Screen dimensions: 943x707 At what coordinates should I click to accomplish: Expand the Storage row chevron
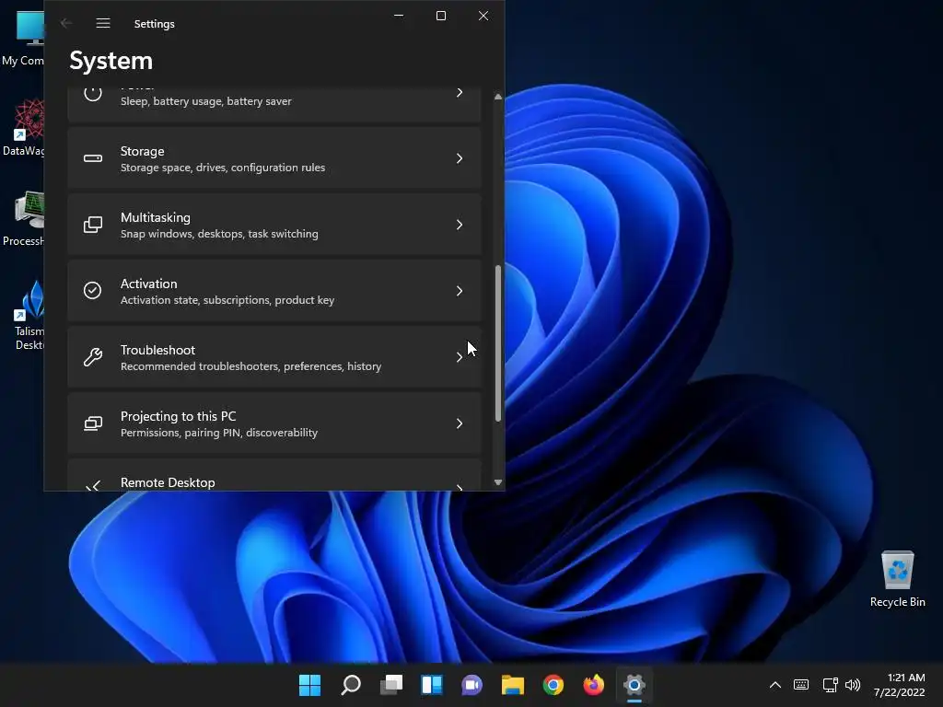pyautogui.click(x=460, y=158)
